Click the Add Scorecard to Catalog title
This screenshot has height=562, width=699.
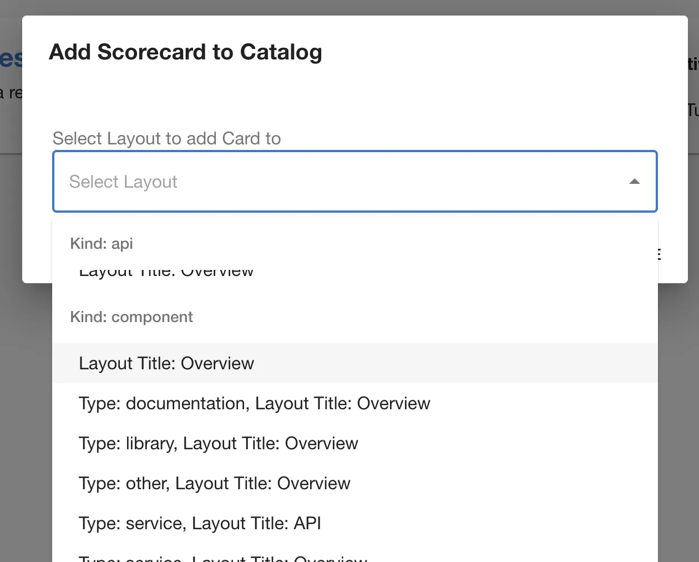pyautogui.click(x=185, y=52)
